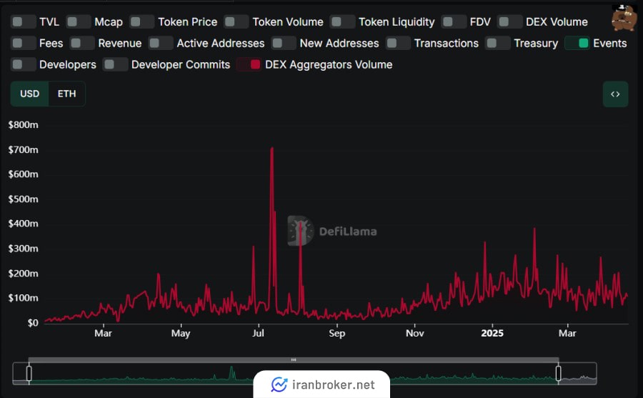This screenshot has width=643, height=398.
Task: Click the top grip of range selector
Action: 294,359
